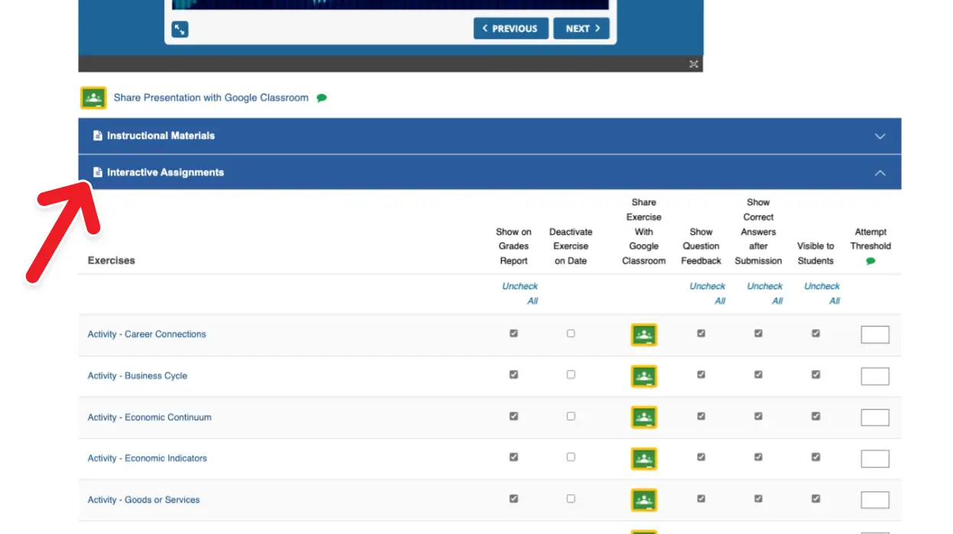
Task: Open Activity - Career Connections exercise
Action: 147,334
